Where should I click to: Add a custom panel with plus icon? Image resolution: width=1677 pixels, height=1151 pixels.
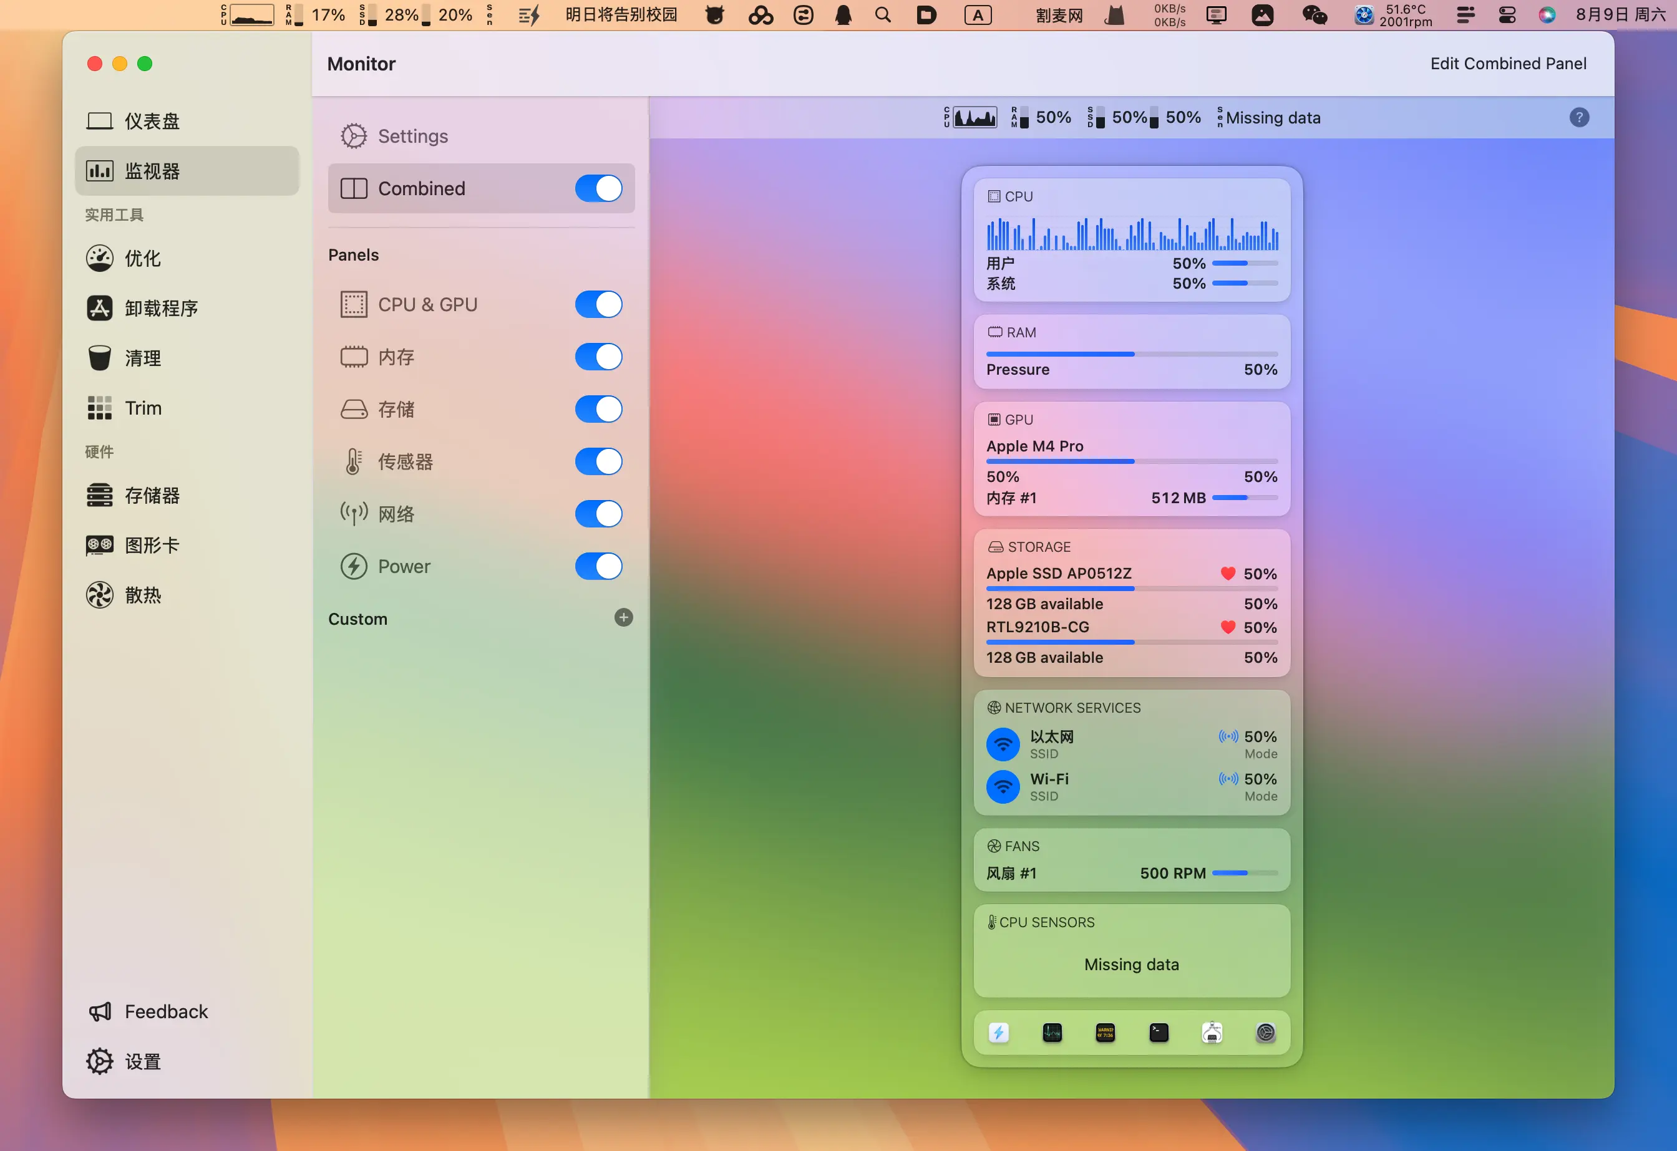click(x=623, y=617)
